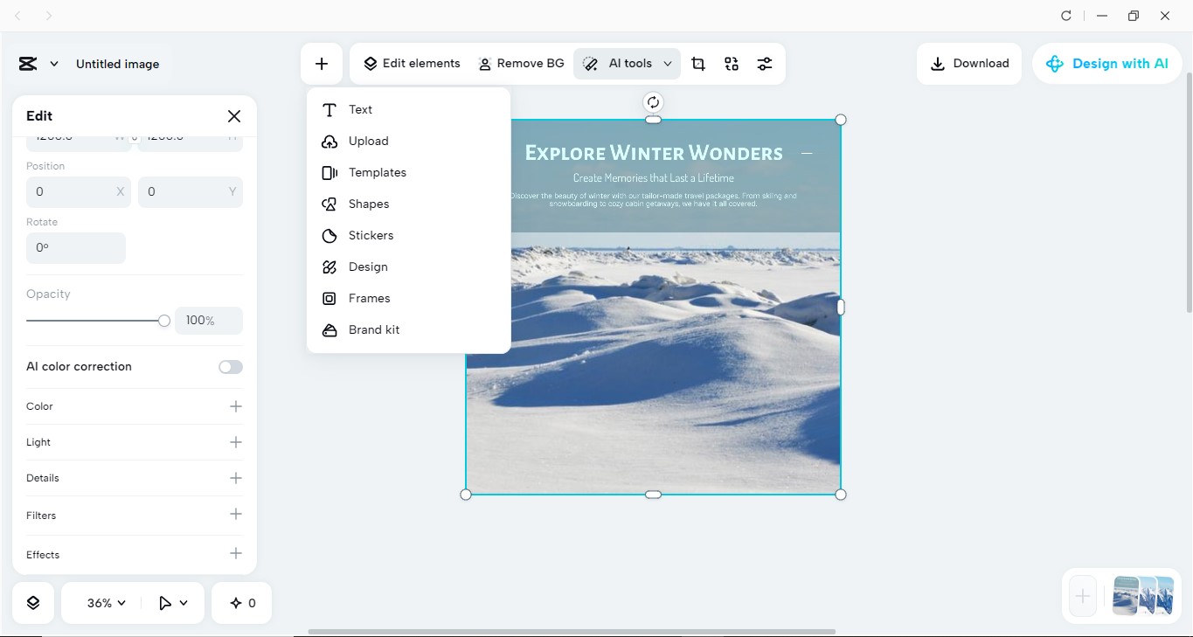Open the Adjustments sliders tool
This screenshot has width=1193, height=637.
pyautogui.click(x=765, y=63)
